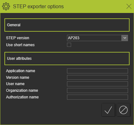Select the AP203 STEP version combo box
Viewport: 134px width, 125px height.
pyautogui.click(x=97, y=38)
